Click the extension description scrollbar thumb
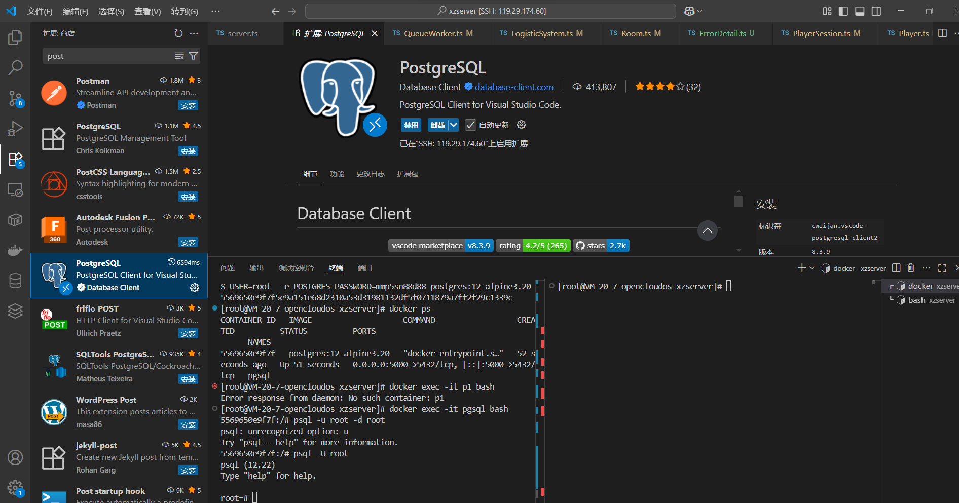Image resolution: width=959 pixels, height=503 pixels. (x=739, y=201)
